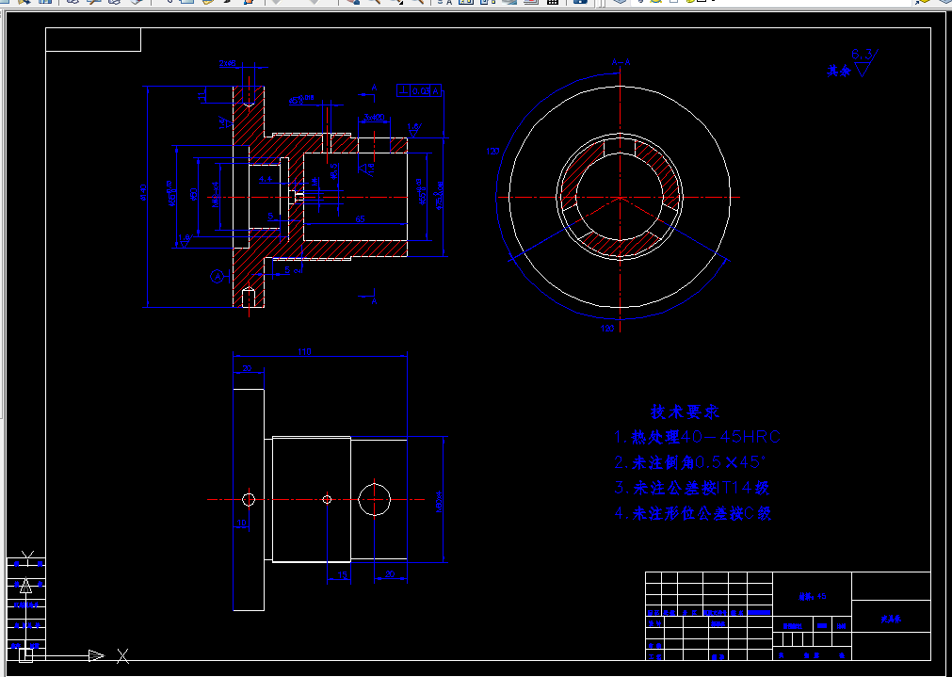This screenshot has height=677, width=952.
Task: Select the '15' dimension text
Action: coord(343,574)
